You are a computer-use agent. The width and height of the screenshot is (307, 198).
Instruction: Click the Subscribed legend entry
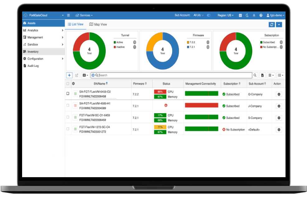tap(267, 42)
